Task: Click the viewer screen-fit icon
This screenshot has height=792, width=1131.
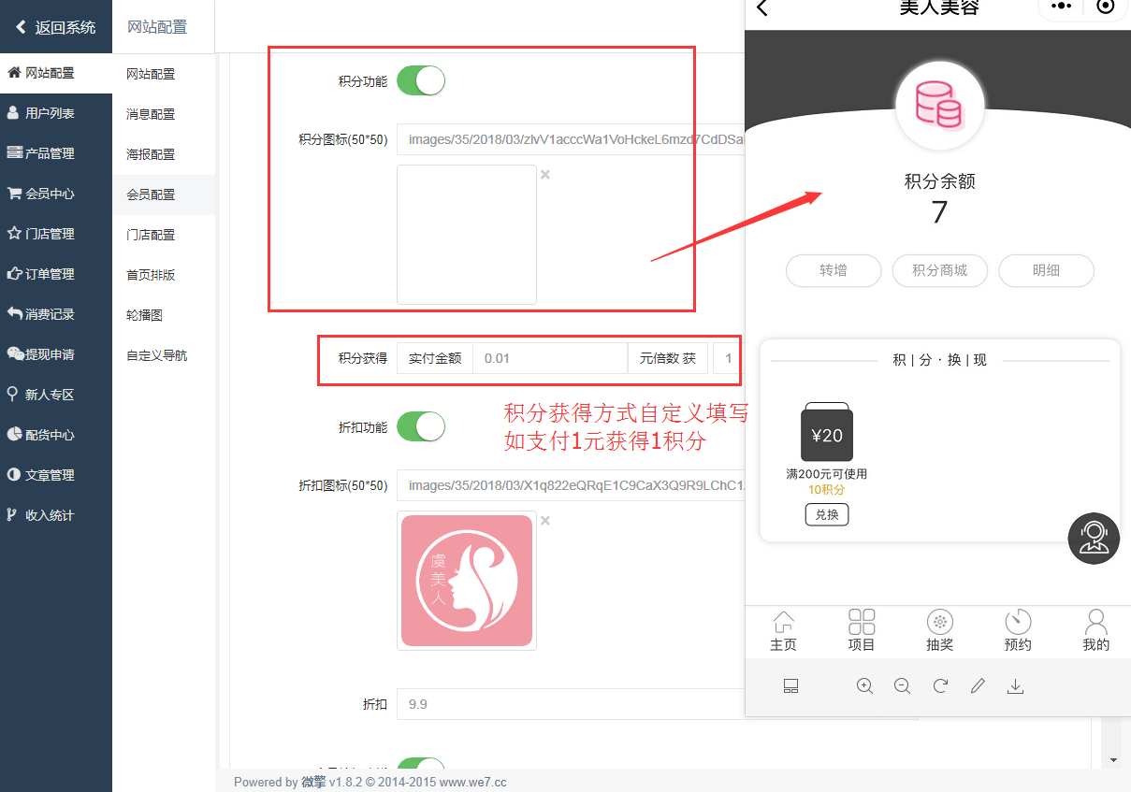Action: tap(790, 686)
